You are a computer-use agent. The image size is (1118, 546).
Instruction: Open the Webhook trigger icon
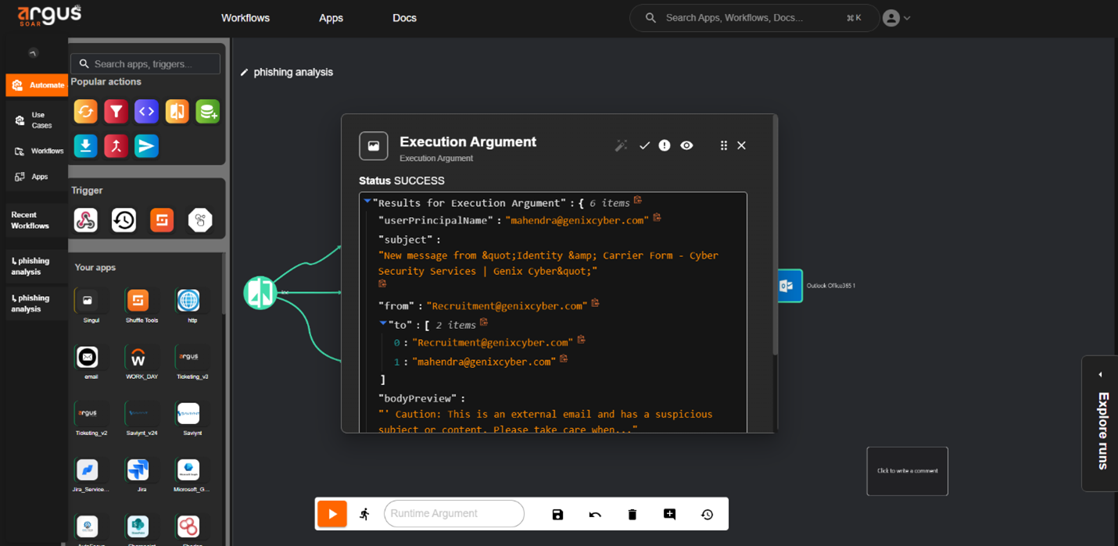pos(86,220)
